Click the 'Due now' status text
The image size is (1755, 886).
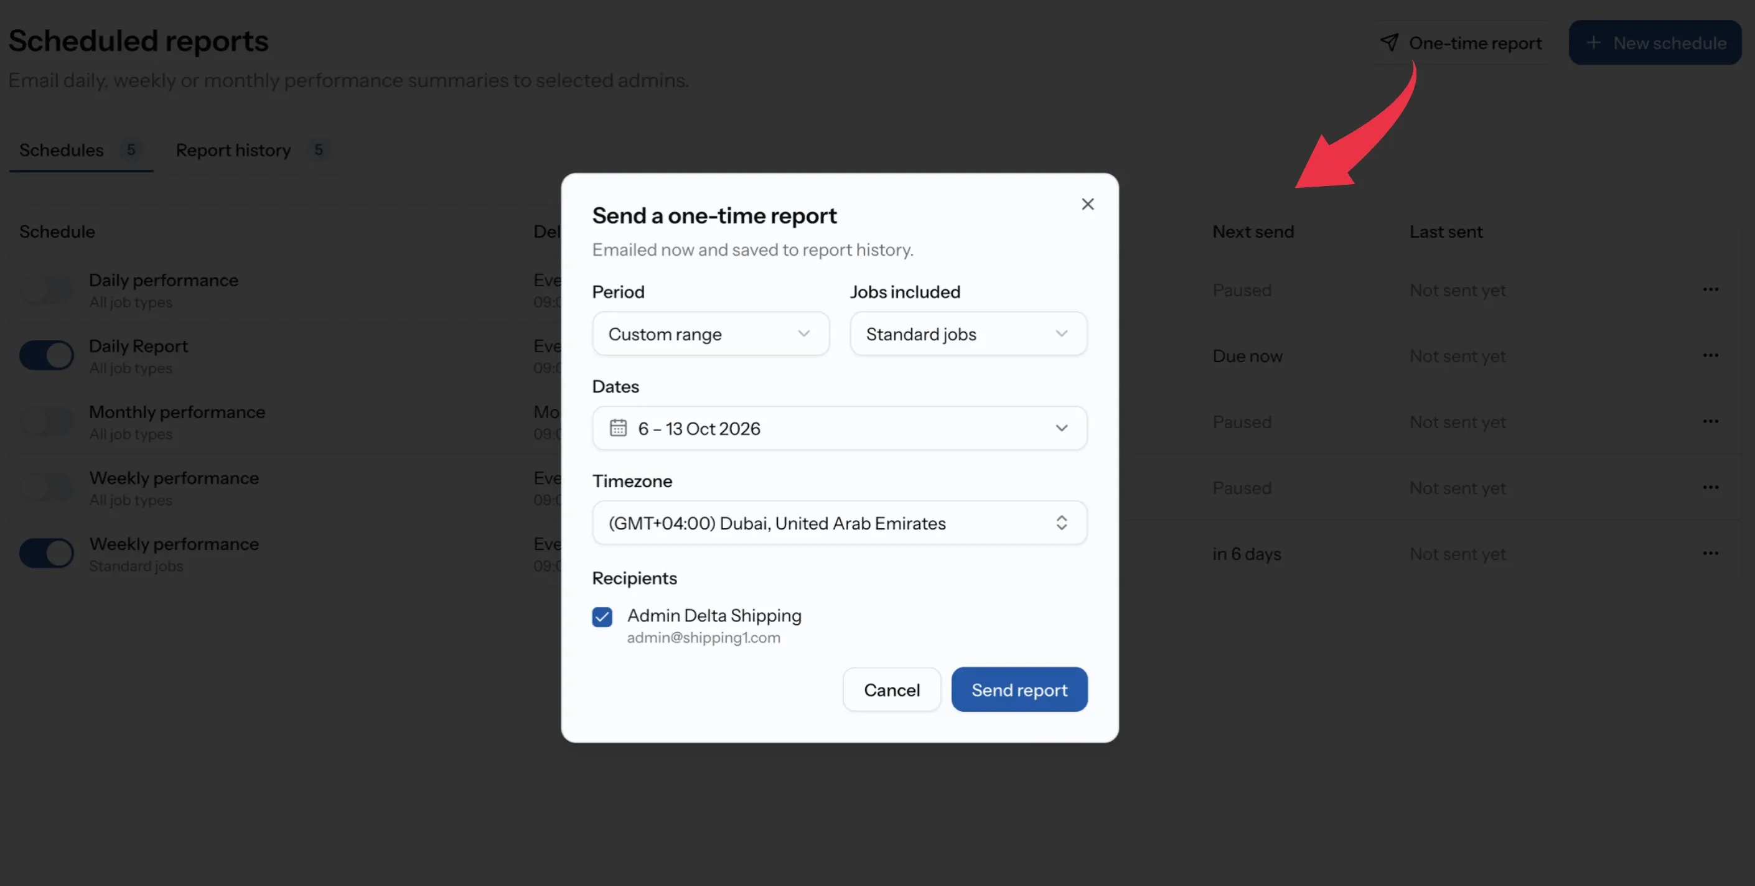click(x=1247, y=356)
